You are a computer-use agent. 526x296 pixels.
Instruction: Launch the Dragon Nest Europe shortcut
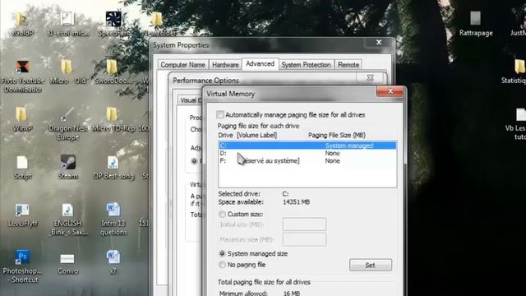[67, 114]
